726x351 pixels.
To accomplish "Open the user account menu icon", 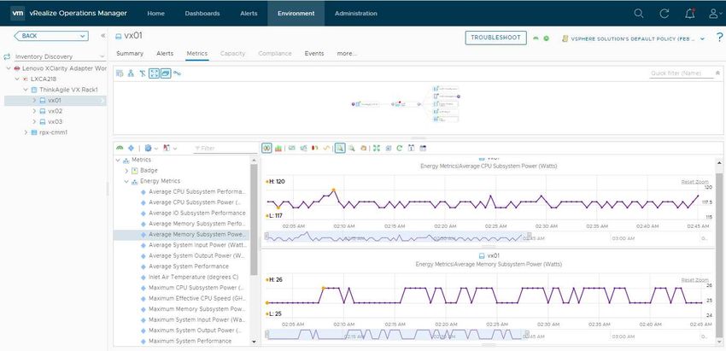I will (x=714, y=14).
